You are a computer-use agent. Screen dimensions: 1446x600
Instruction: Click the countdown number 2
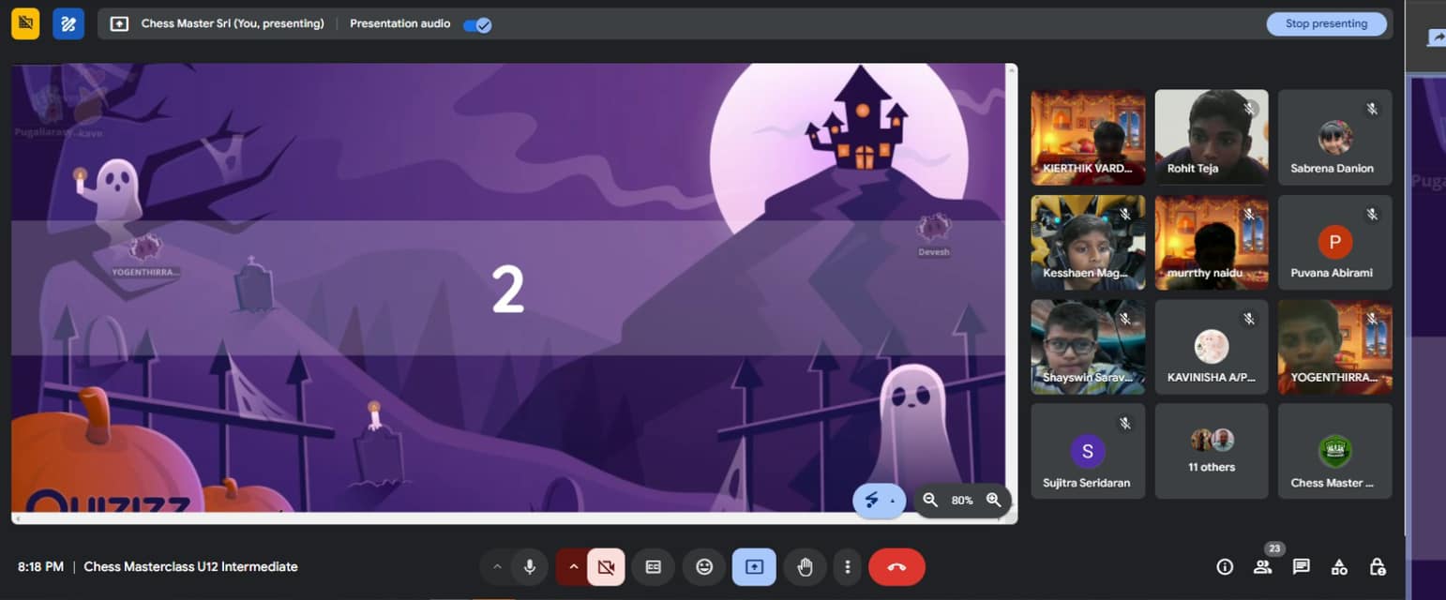pos(507,289)
